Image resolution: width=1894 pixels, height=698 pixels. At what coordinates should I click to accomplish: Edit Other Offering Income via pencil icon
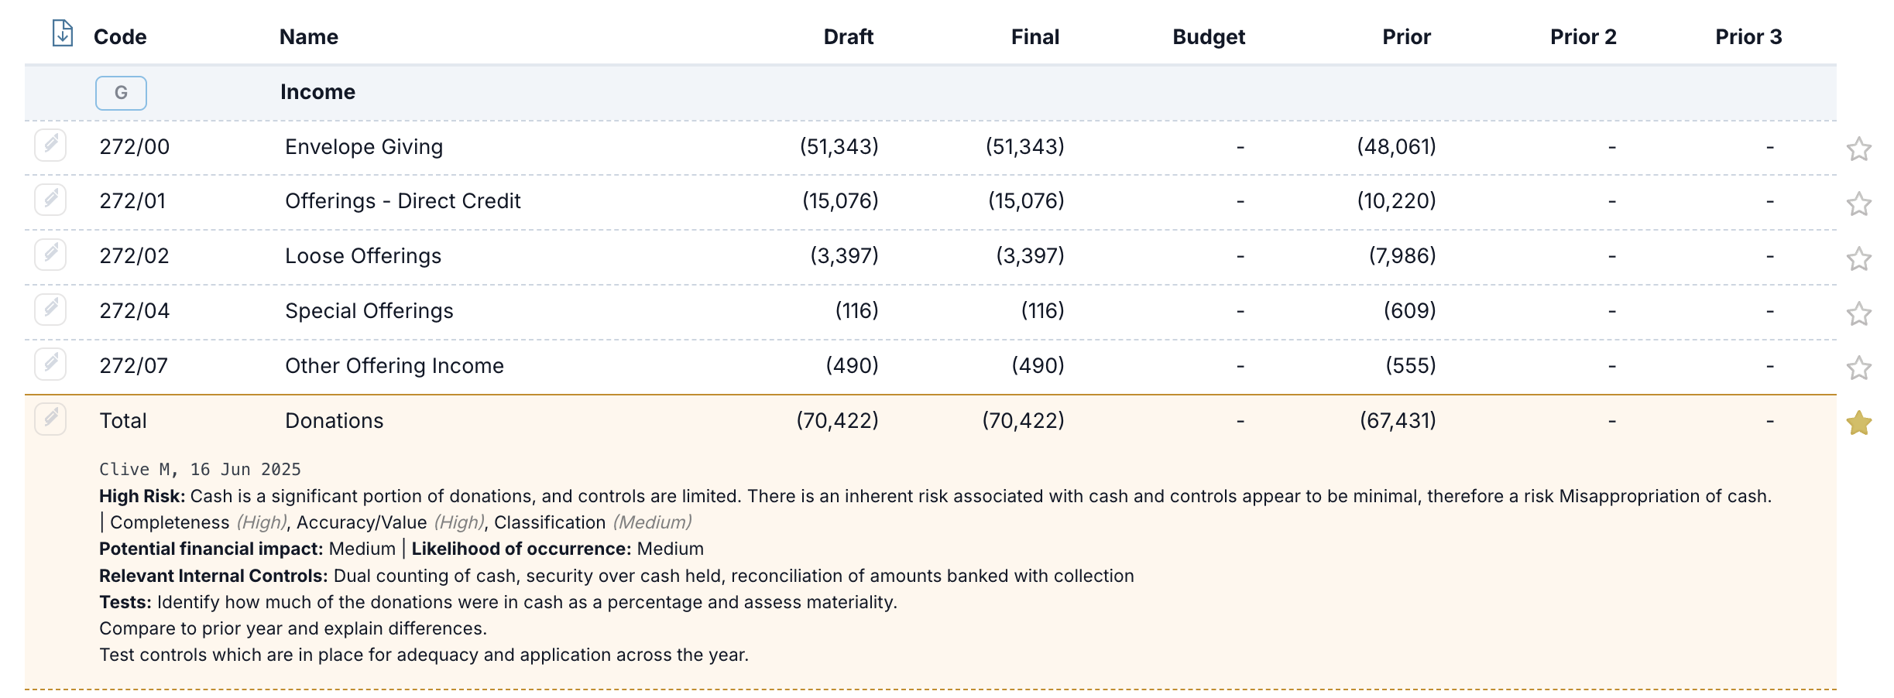50,364
